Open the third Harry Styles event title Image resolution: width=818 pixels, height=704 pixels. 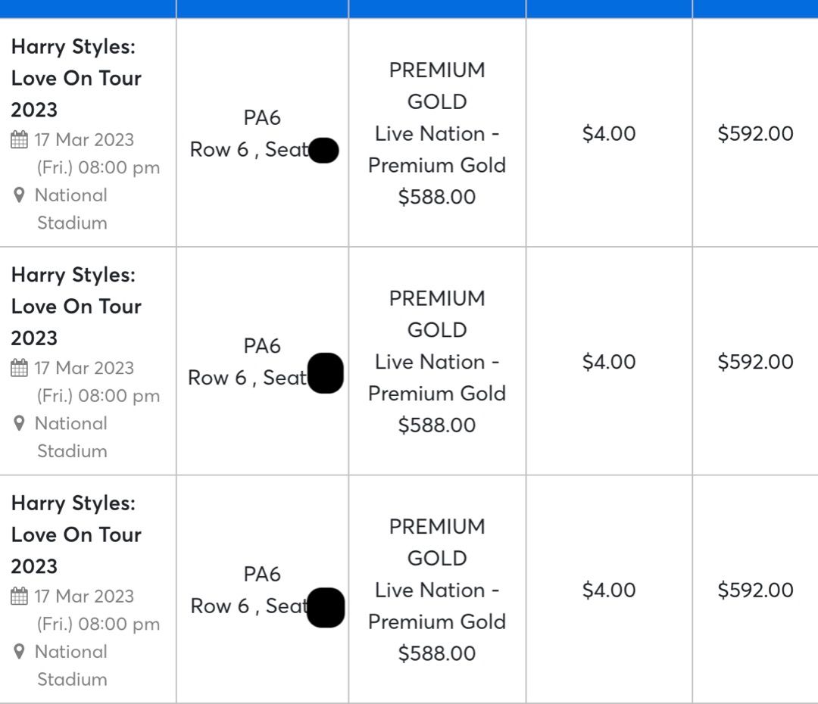pyautogui.click(x=76, y=534)
